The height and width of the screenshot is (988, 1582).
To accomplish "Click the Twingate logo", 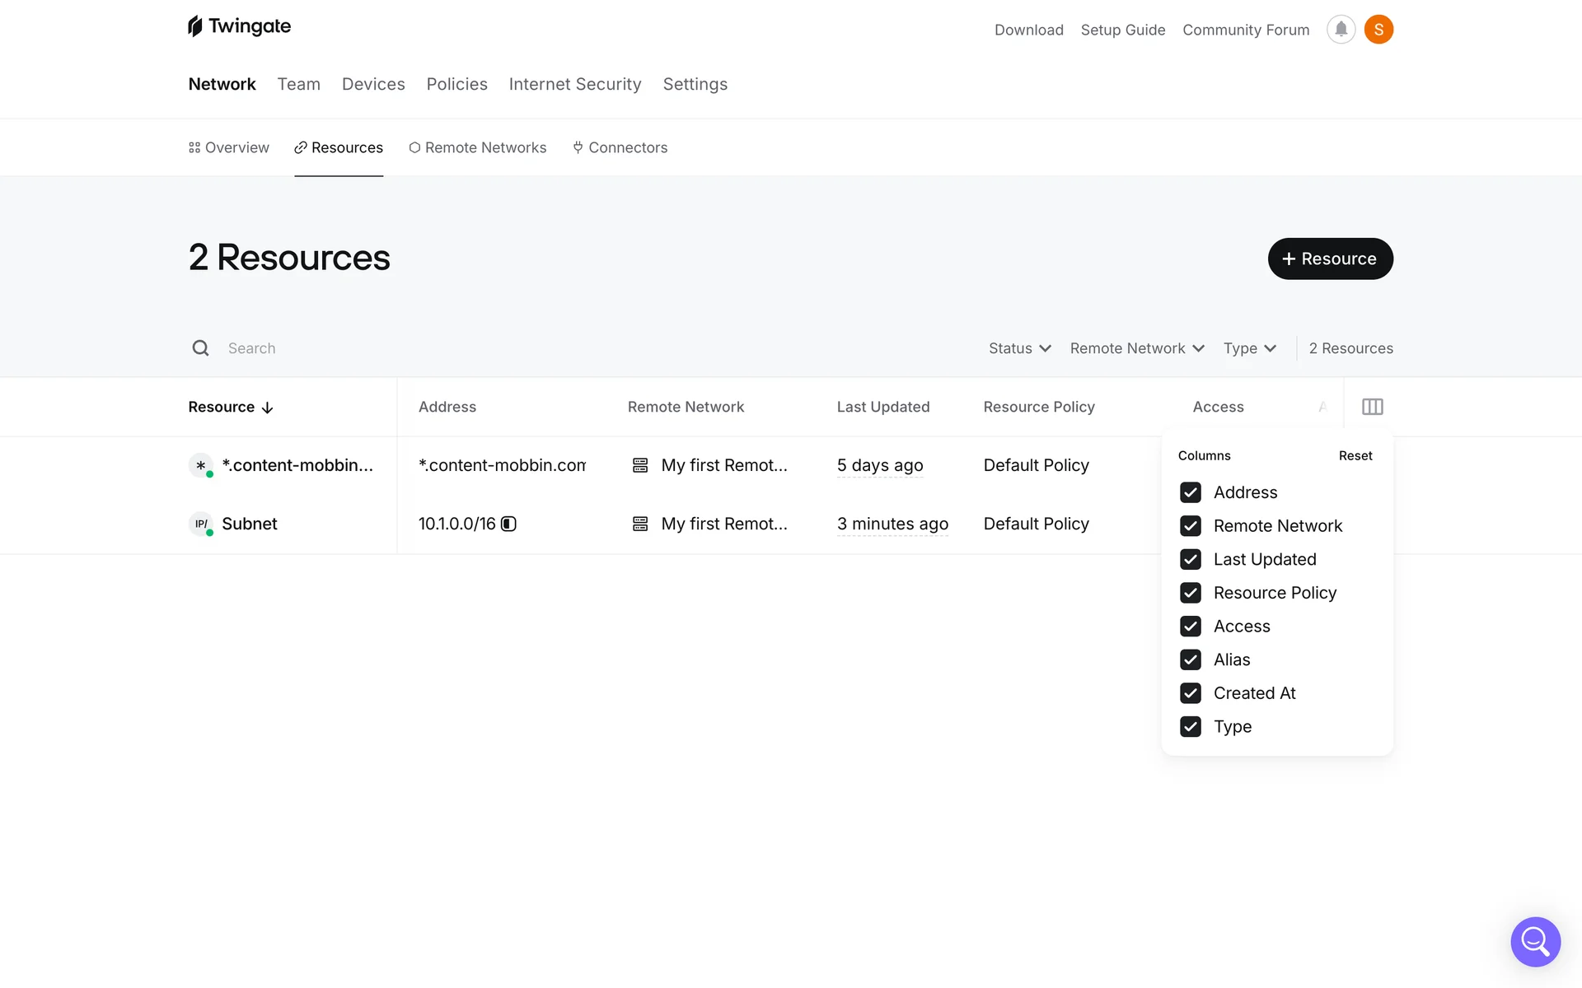I will (239, 26).
